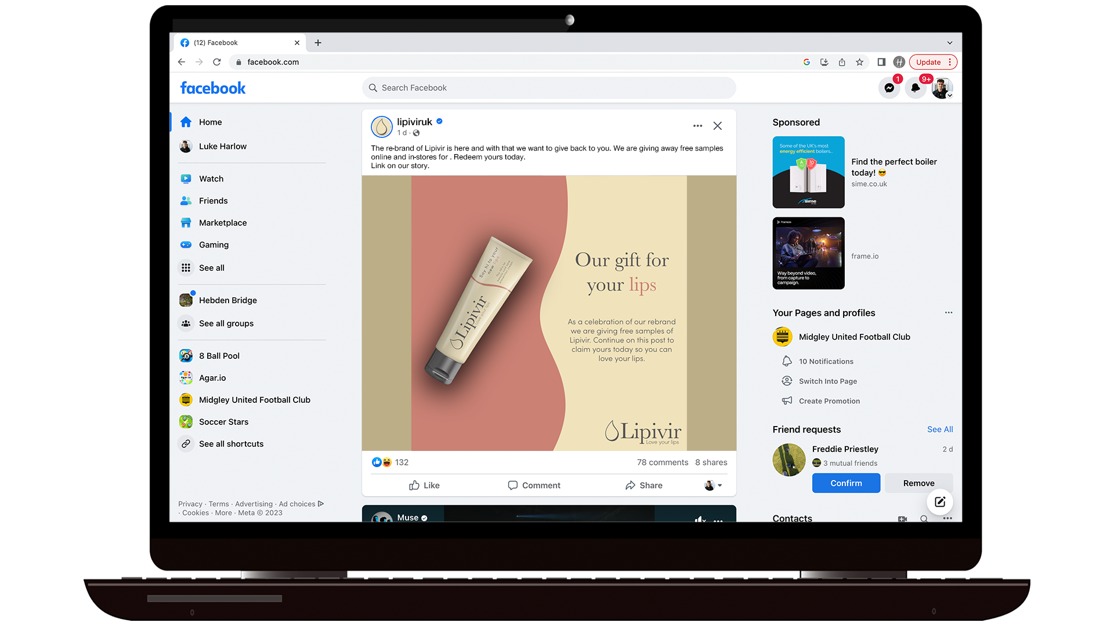Open account profile menu arrow
The image size is (1114, 626).
950,96
